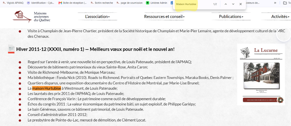Click the Maison Hurtubise find text field
Image resolution: width=291 pixels, height=126 pixels.
tap(193, 4)
